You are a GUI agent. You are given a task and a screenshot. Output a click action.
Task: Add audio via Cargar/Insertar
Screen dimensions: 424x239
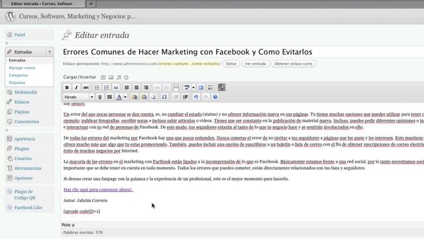click(x=119, y=77)
